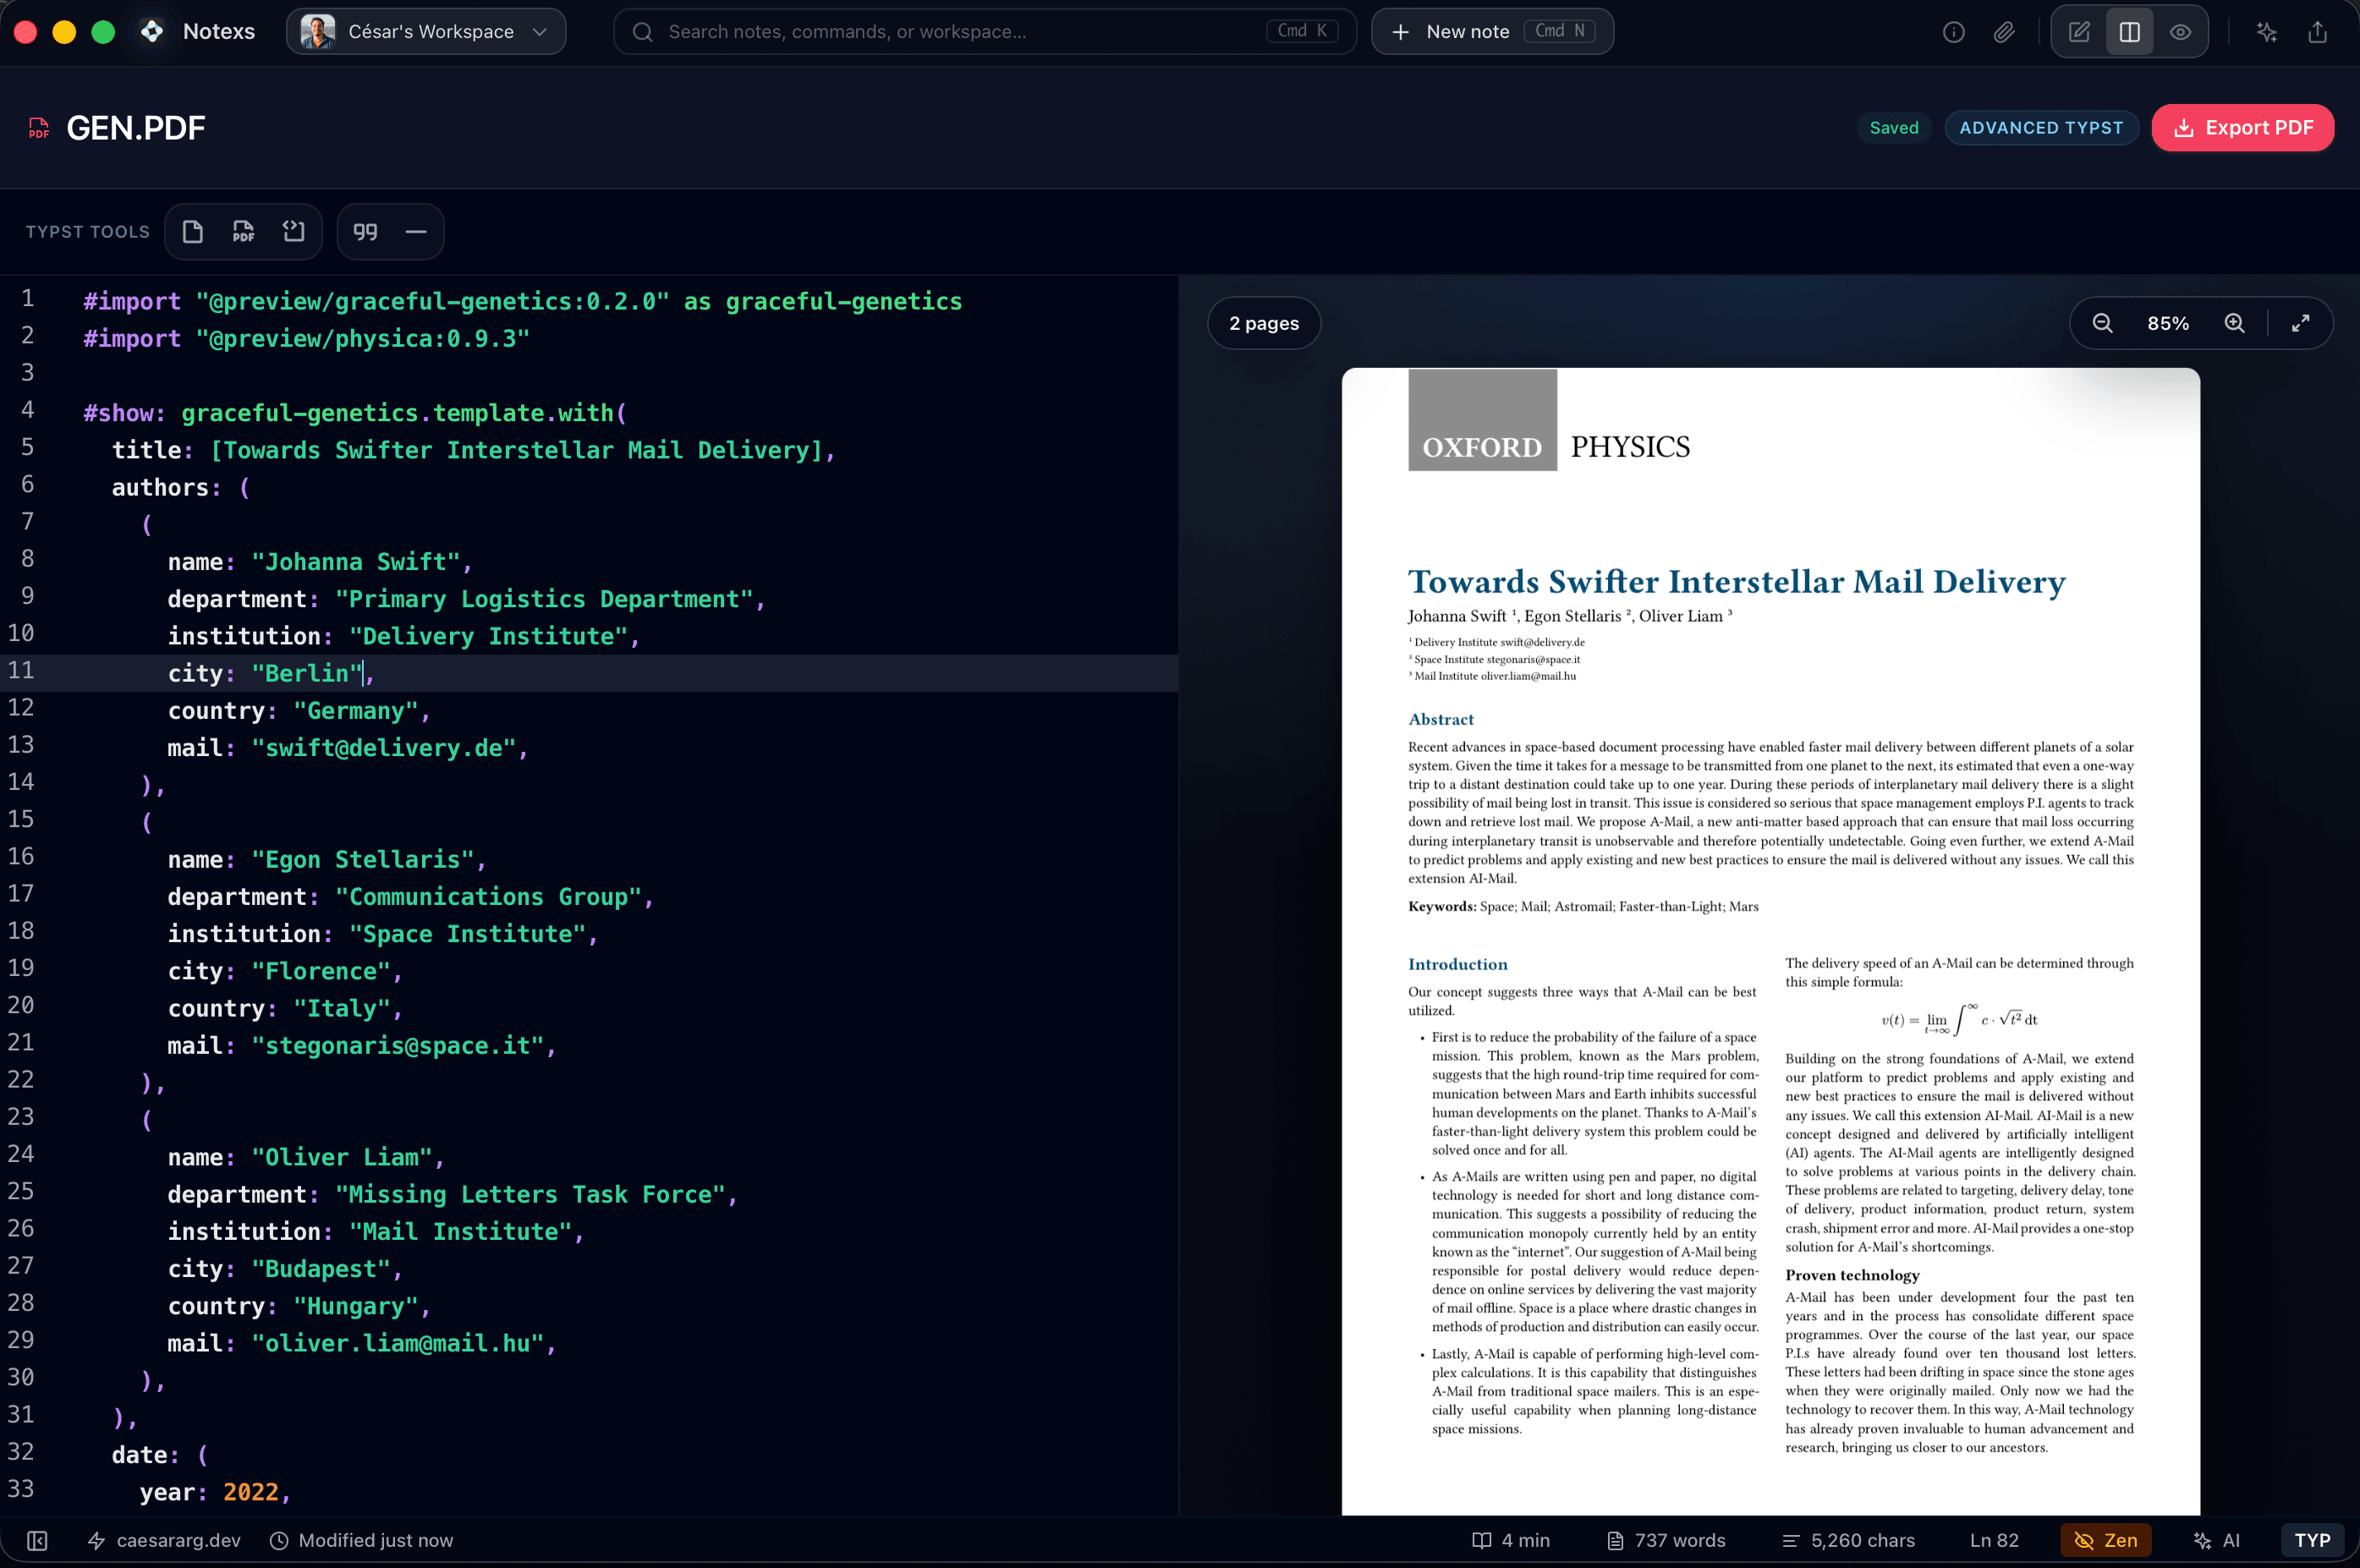Toggle Zen mode

coord(2106,1541)
